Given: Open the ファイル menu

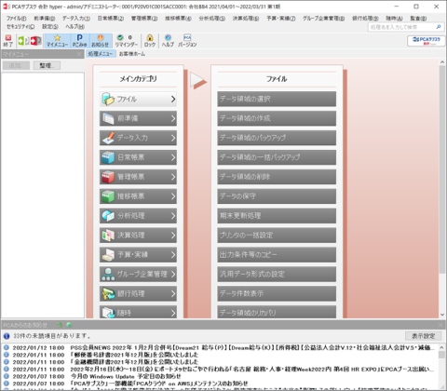Looking at the screenshot, I should pos(16,19).
